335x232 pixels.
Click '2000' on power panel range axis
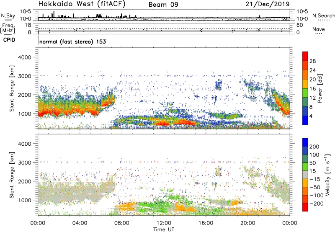click(x=24, y=95)
